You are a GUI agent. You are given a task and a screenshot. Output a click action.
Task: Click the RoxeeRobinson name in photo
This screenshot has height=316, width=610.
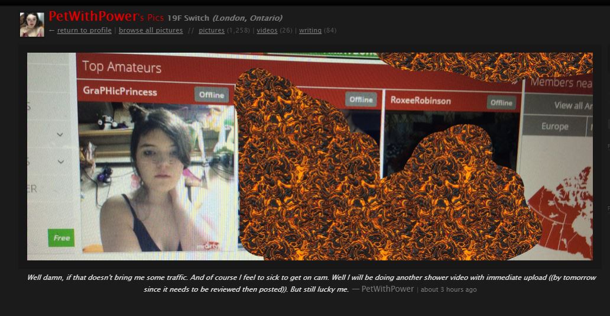pyautogui.click(x=420, y=101)
